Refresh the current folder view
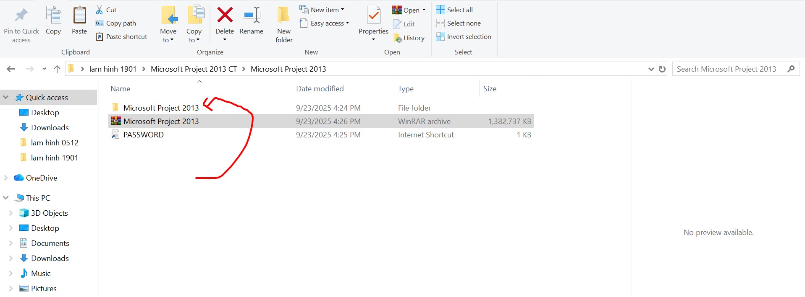The image size is (805, 297). tap(662, 69)
